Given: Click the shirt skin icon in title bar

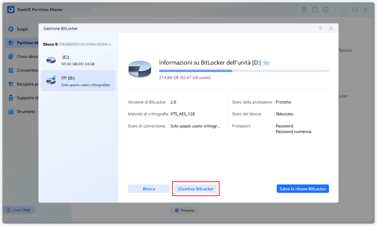Looking at the screenshot, I should point(315,10).
